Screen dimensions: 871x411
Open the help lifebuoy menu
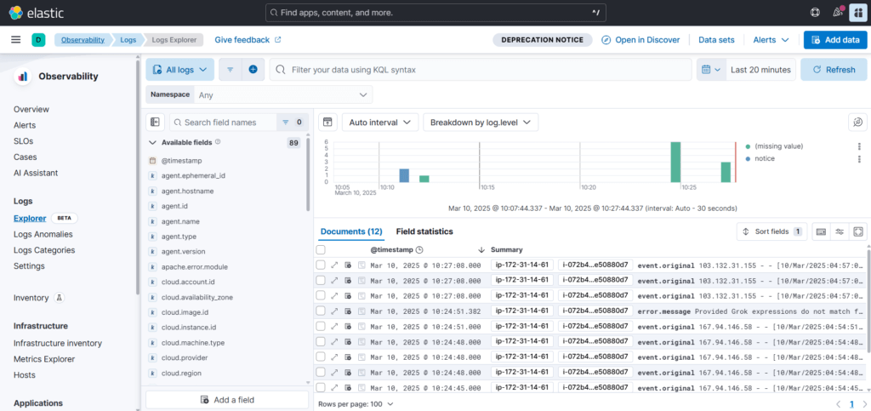pos(815,12)
